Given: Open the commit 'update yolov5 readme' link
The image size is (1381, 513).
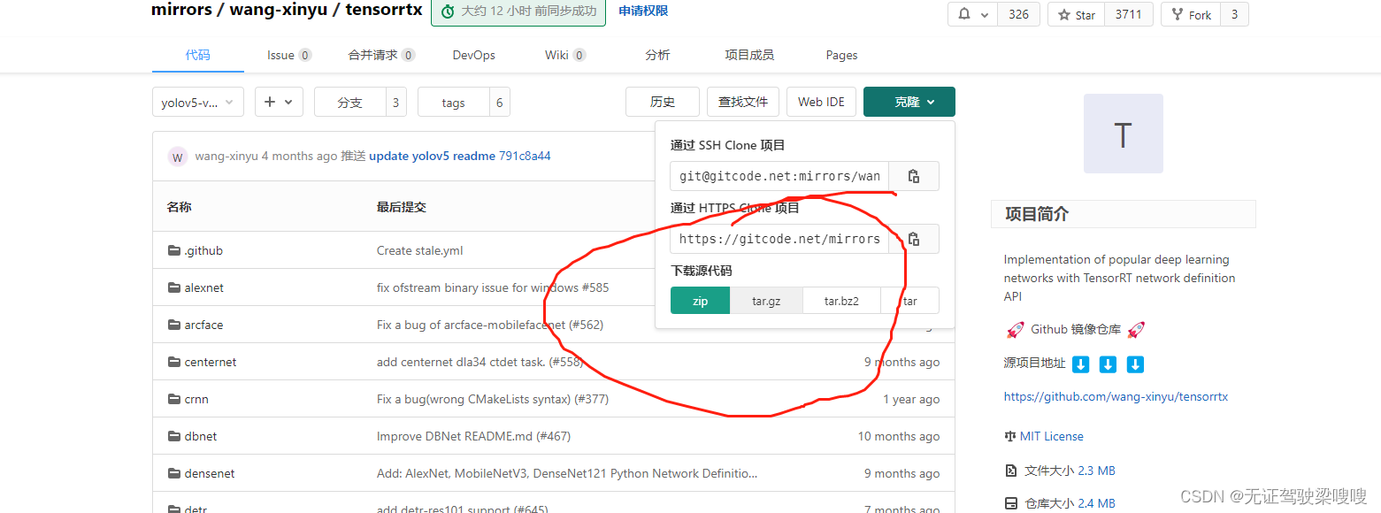Looking at the screenshot, I should [432, 156].
